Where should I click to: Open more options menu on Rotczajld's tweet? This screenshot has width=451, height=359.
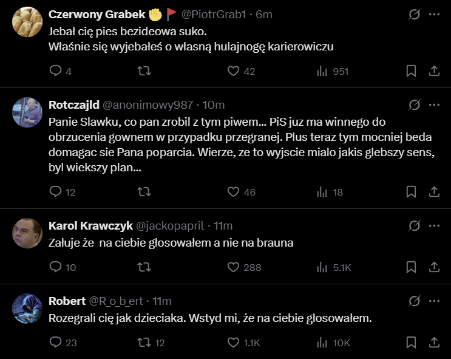pos(434,104)
